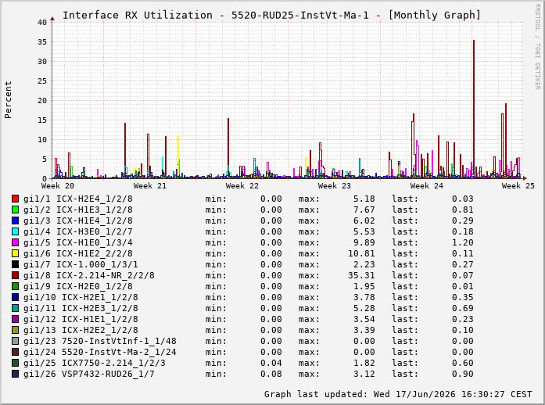545x405 pixels.
Task: Click the navy swatch for gi1/10
Action: coord(15,297)
